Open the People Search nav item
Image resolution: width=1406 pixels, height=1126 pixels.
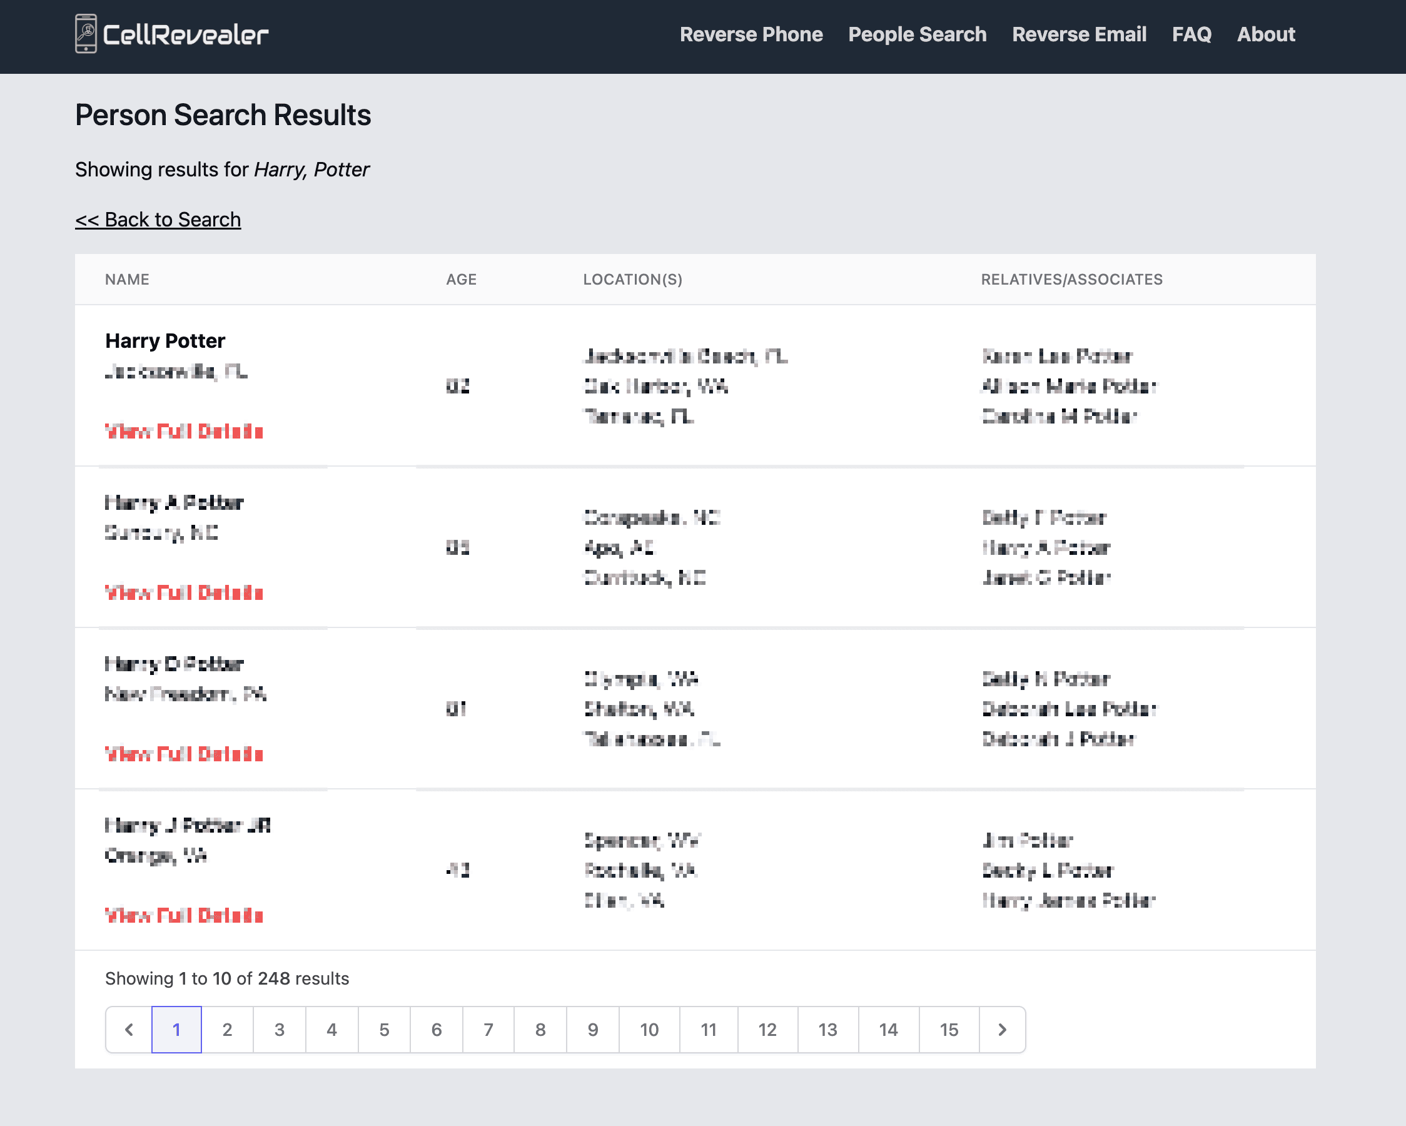pos(916,34)
